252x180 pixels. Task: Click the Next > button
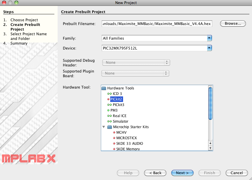pyautogui.click(x=182, y=173)
